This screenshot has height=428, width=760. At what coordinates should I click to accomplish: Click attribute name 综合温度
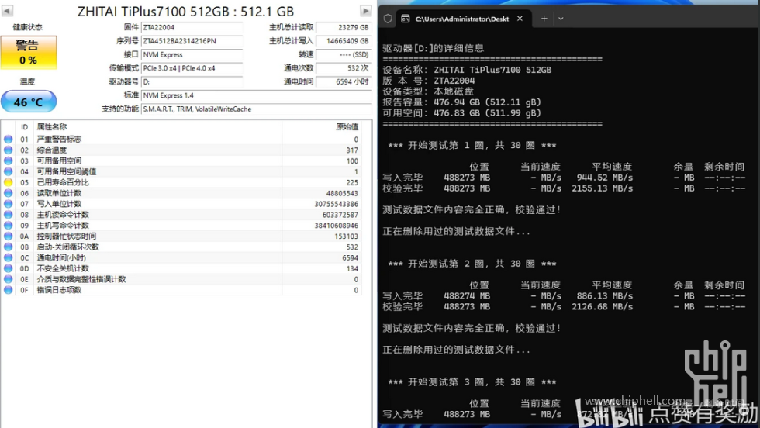pos(52,150)
